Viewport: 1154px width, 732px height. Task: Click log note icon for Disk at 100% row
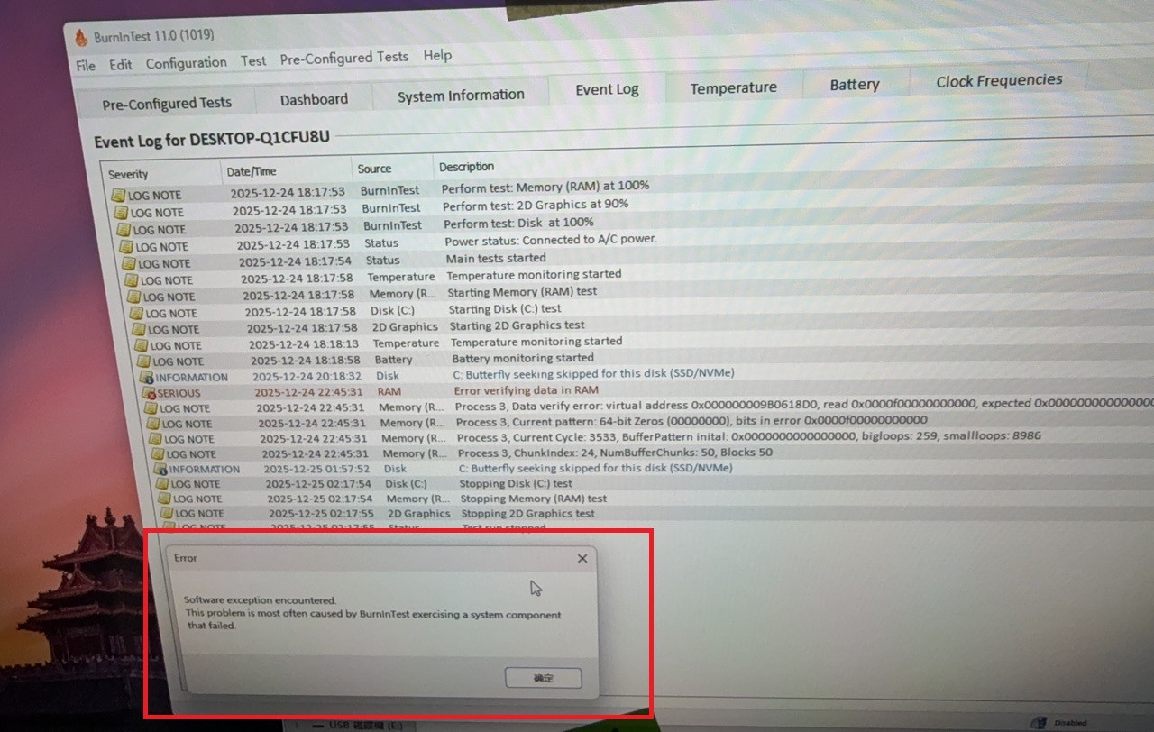click(x=124, y=230)
